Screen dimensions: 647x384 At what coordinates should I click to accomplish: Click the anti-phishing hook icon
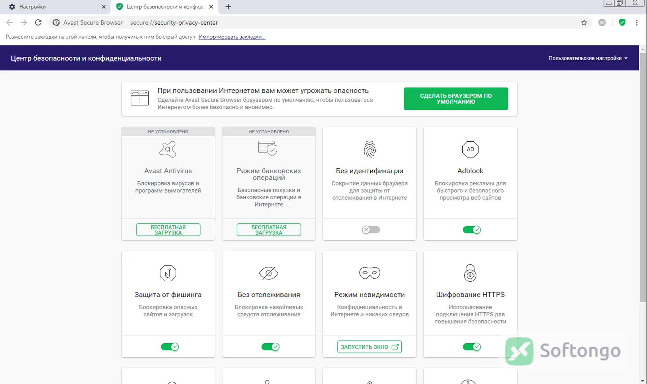tap(168, 273)
